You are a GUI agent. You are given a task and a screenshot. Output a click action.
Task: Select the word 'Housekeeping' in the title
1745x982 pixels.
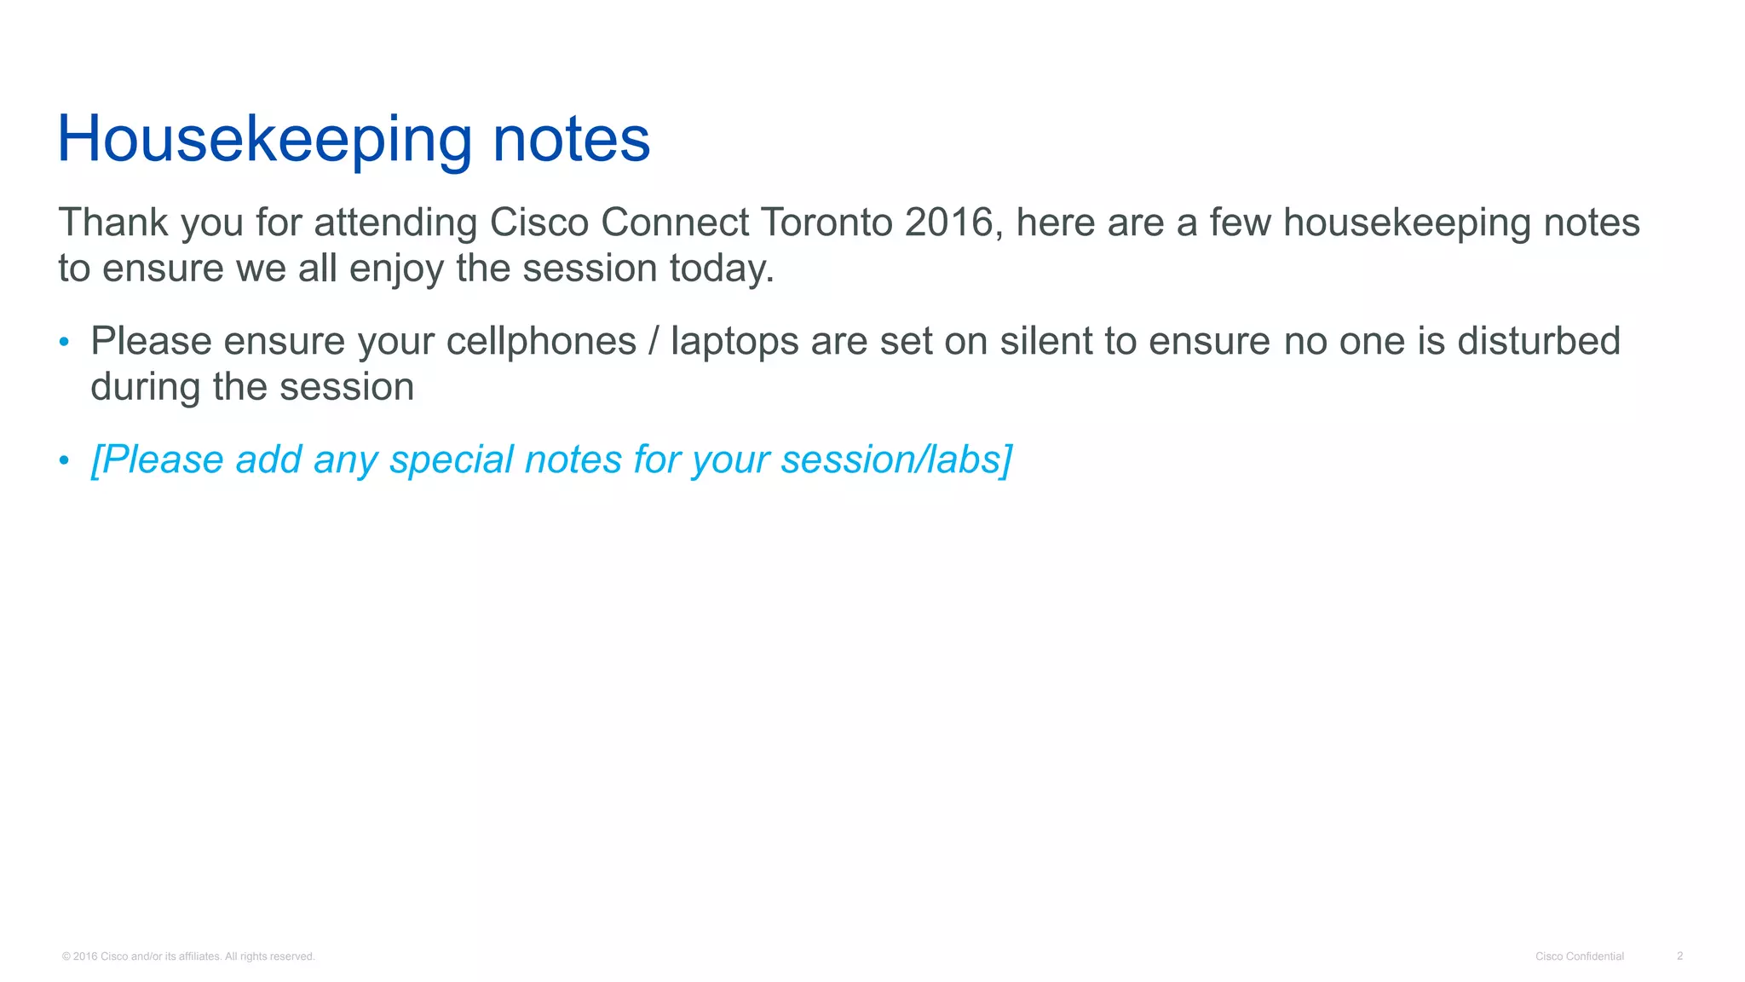pyautogui.click(x=264, y=139)
